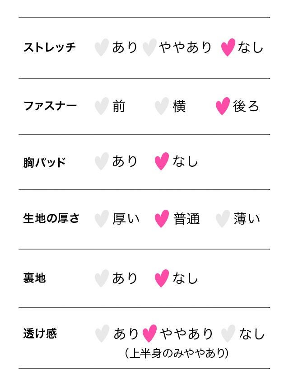Click the gray heart beside ストレッチ ややあり
Screen dimensions: 289x386
149,47
